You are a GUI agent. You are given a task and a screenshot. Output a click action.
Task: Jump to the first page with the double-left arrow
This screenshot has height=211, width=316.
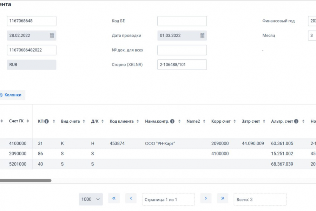114,198
